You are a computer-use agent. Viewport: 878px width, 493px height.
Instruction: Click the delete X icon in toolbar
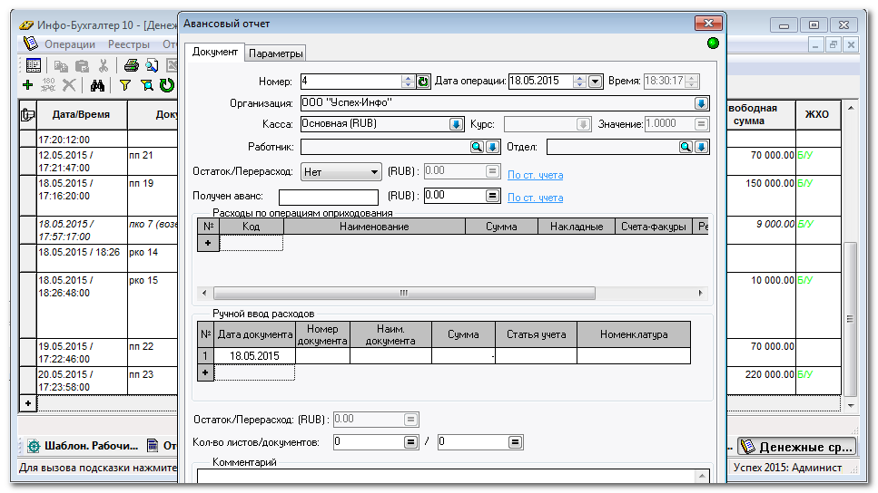(69, 85)
